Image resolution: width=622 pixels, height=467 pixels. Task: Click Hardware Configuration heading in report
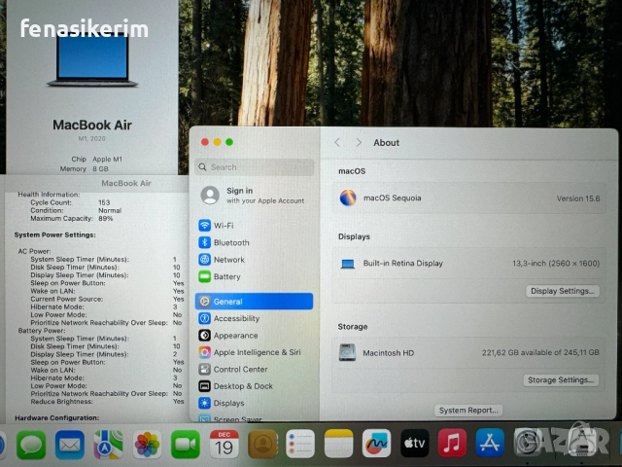tap(56, 417)
